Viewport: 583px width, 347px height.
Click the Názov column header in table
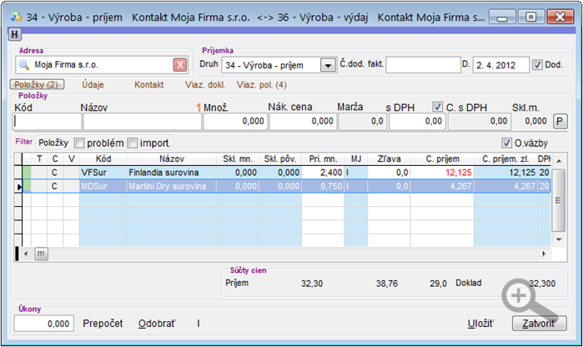tap(172, 158)
